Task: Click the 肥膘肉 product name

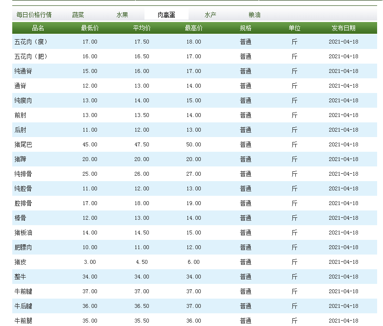Action: (x=23, y=247)
